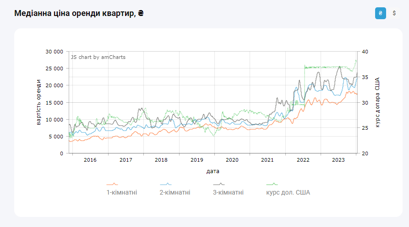Click the green курс дол. США legend marker
The width and height of the screenshot is (409, 227).
[x=272, y=185]
